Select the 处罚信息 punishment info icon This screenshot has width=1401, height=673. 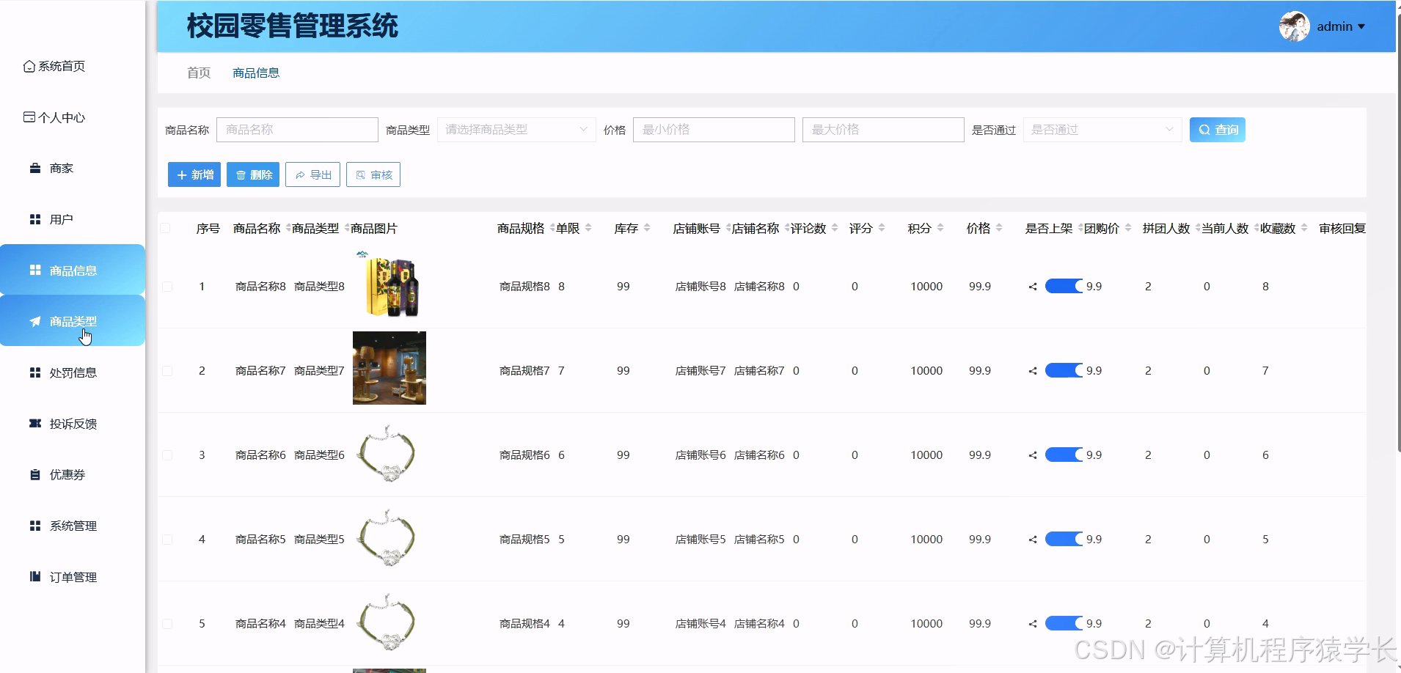tap(34, 372)
